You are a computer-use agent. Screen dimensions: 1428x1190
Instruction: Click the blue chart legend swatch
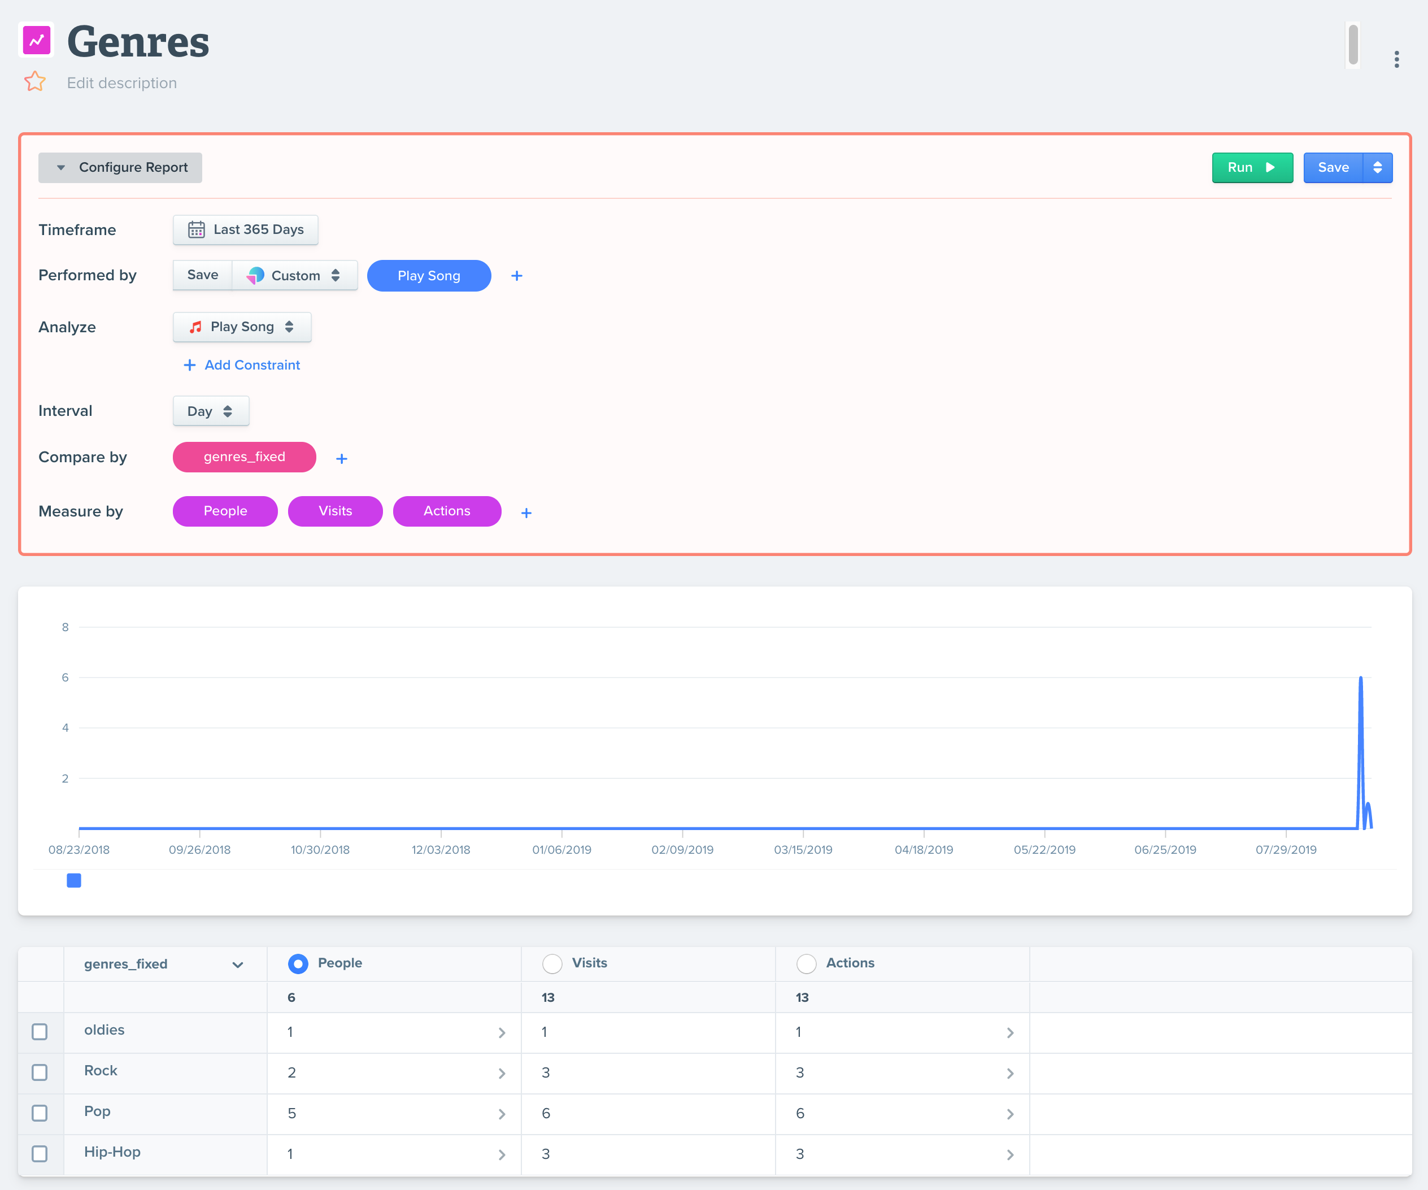[74, 880]
